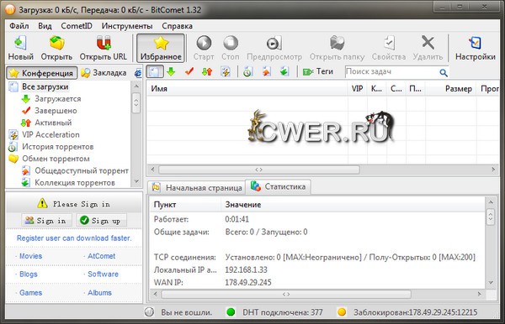Click the Предпросмотр preview icon

[274, 43]
